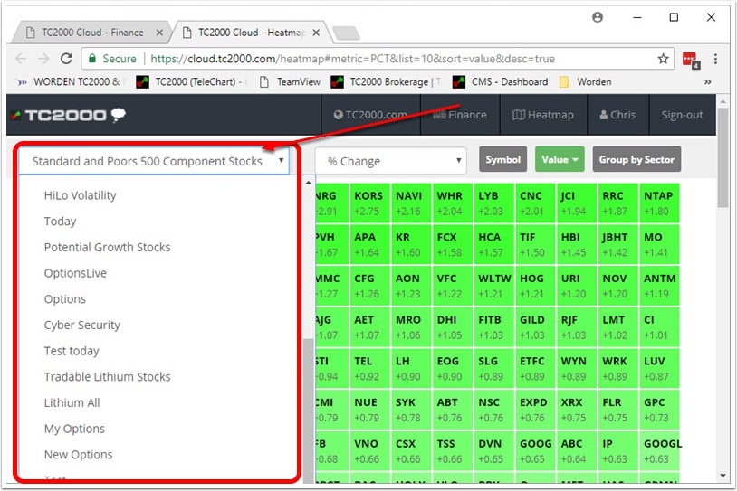
Task: Open the red browser extension icon
Action: click(691, 60)
